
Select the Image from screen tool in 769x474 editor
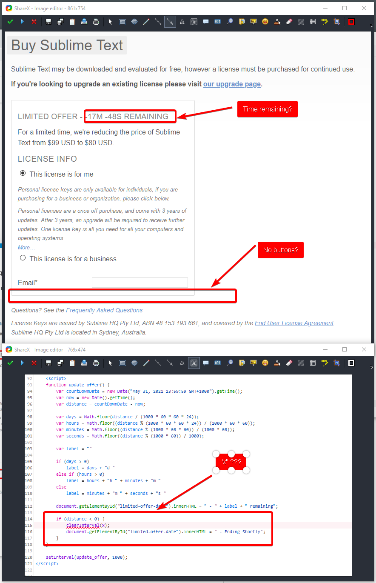pyautogui.click(x=254, y=363)
